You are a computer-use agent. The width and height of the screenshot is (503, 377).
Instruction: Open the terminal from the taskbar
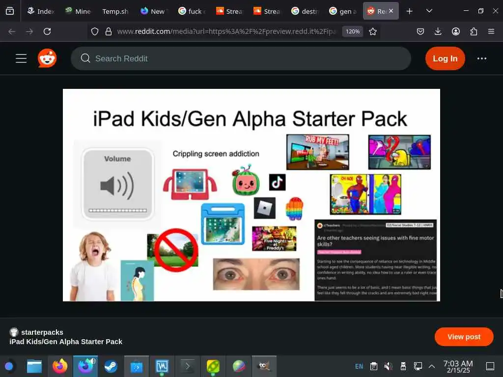point(188,366)
